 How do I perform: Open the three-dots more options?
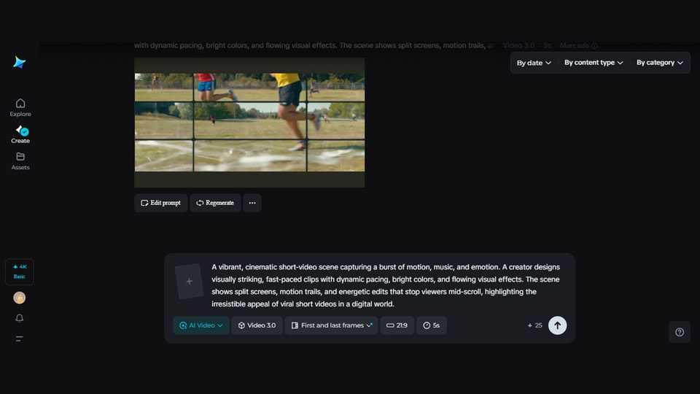(x=252, y=203)
